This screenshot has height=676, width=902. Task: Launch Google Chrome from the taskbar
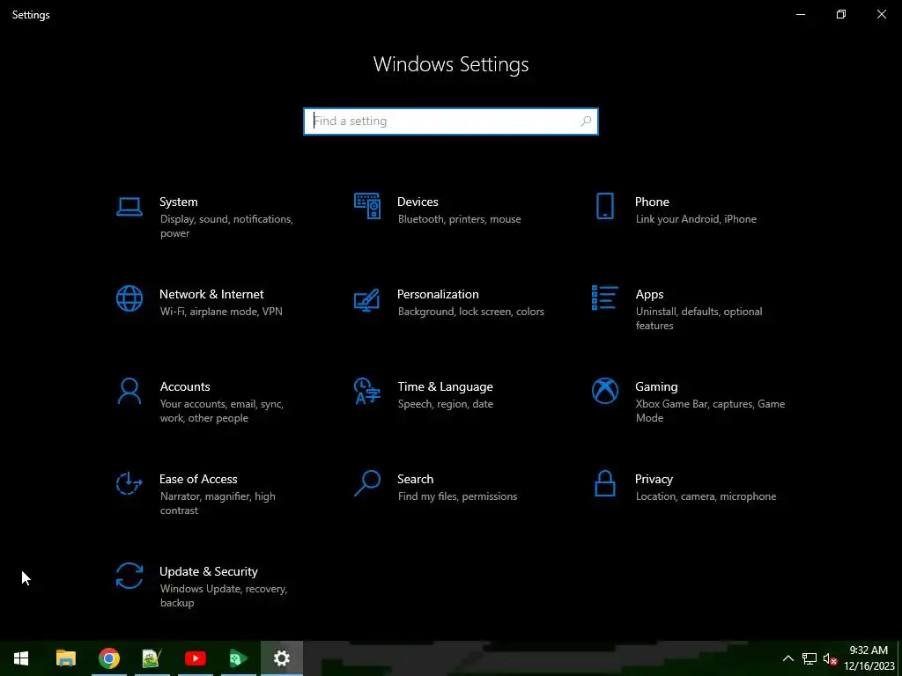click(x=108, y=658)
